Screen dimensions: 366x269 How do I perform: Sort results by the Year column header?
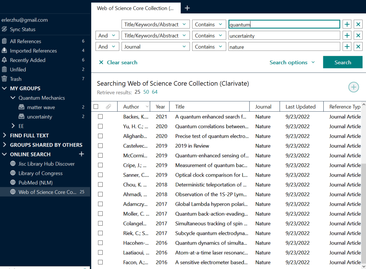pyautogui.click(x=160, y=107)
